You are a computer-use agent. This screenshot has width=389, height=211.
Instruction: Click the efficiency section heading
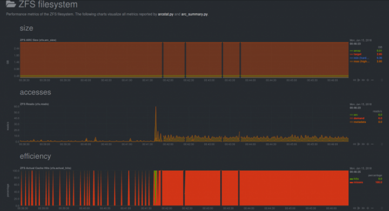pos(35,156)
